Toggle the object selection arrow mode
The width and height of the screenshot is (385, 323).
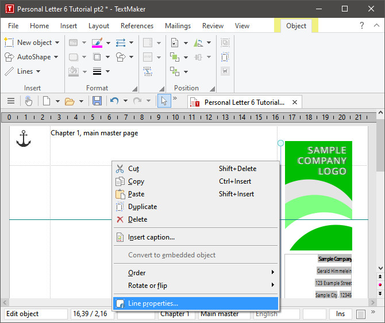[164, 101]
